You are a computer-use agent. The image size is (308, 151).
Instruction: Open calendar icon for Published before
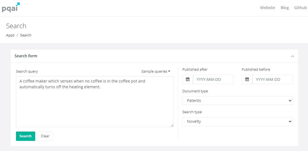point(247,79)
